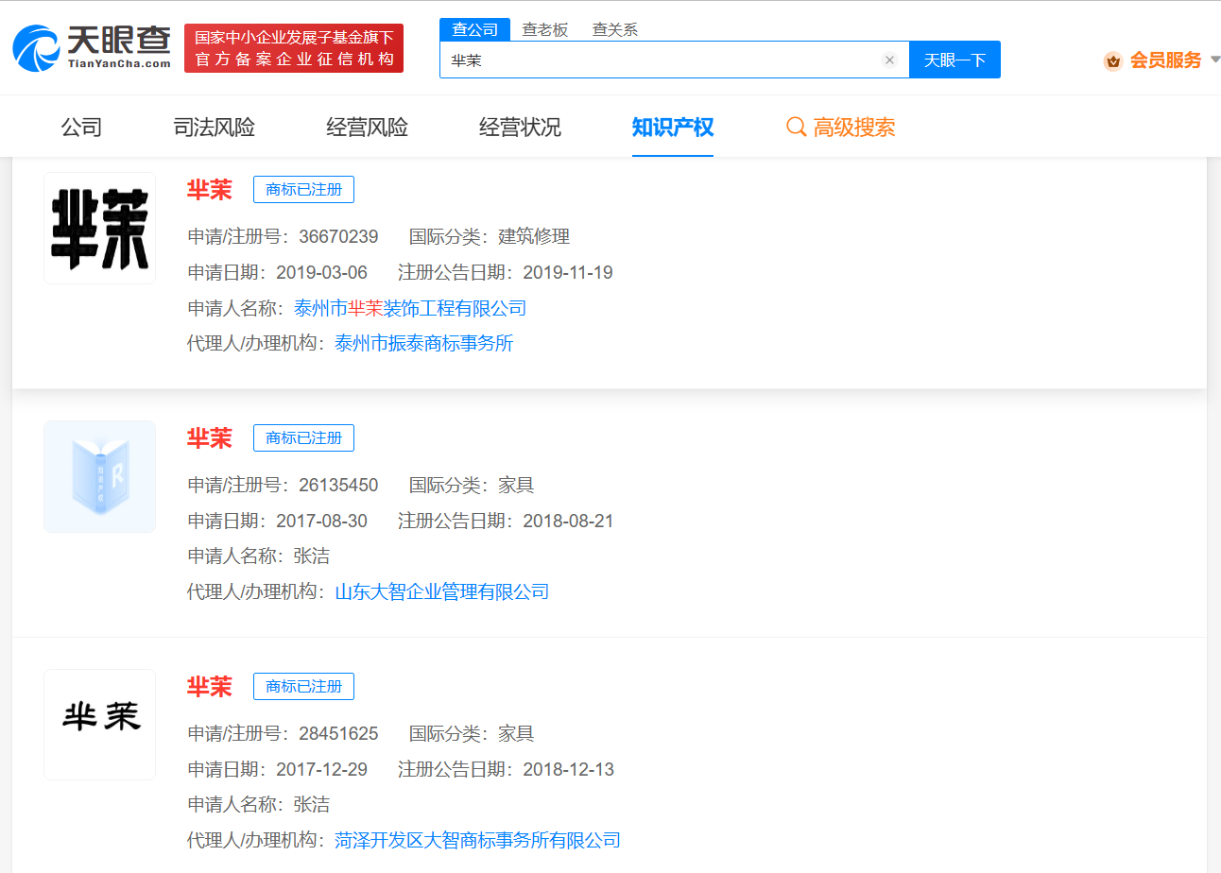Open 芈茉 title of the 28451625 entry

pos(210,687)
